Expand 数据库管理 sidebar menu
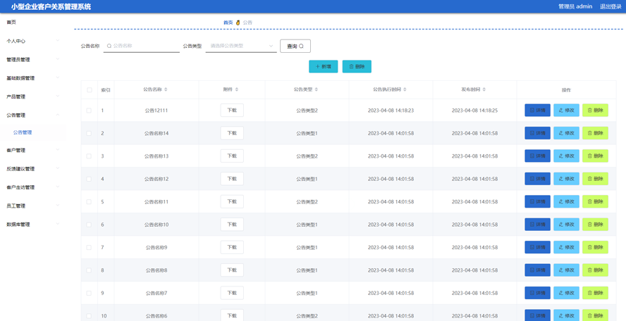The image size is (626, 321). tap(32, 225)
